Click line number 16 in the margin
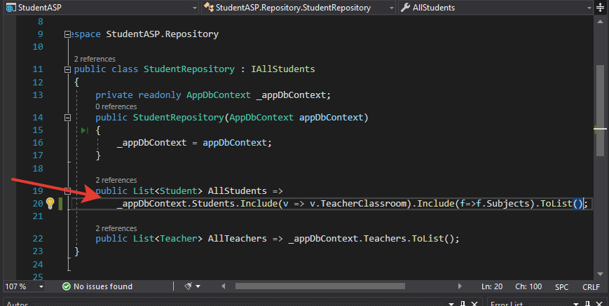 pyautogui.click(x=38, y=143)
